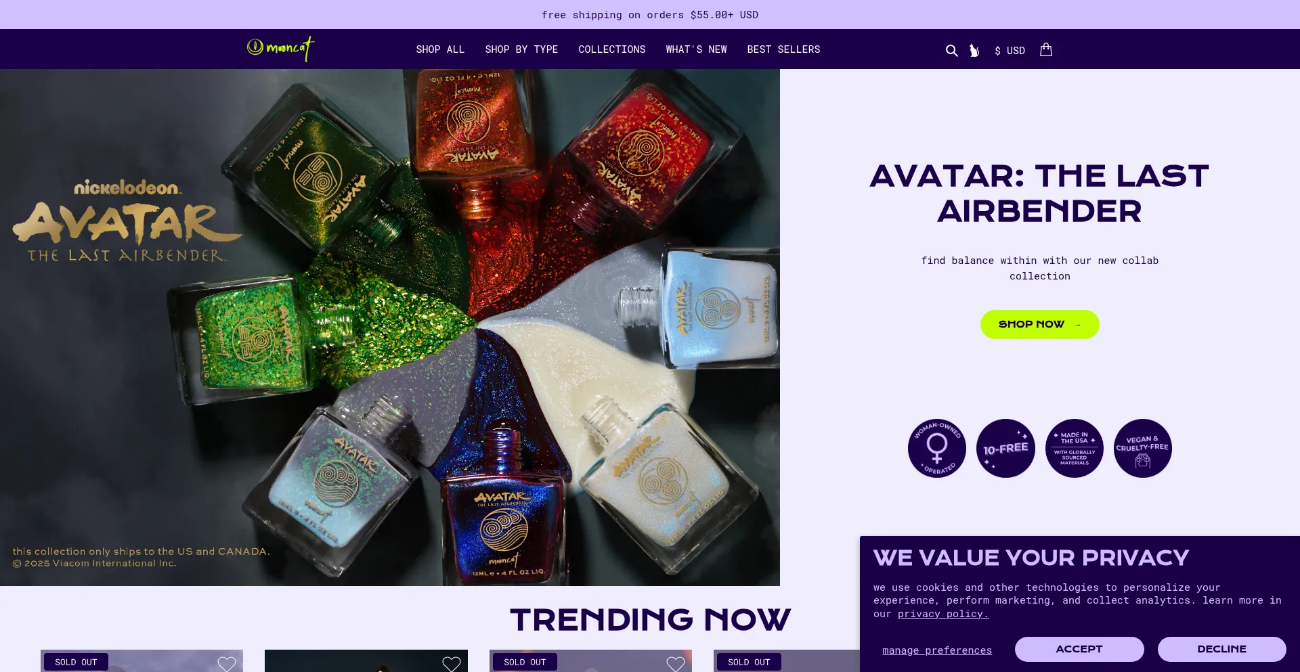Click the 10-Free badge icon
This screenshot has width=1300, height=672.
[1005, 448]
